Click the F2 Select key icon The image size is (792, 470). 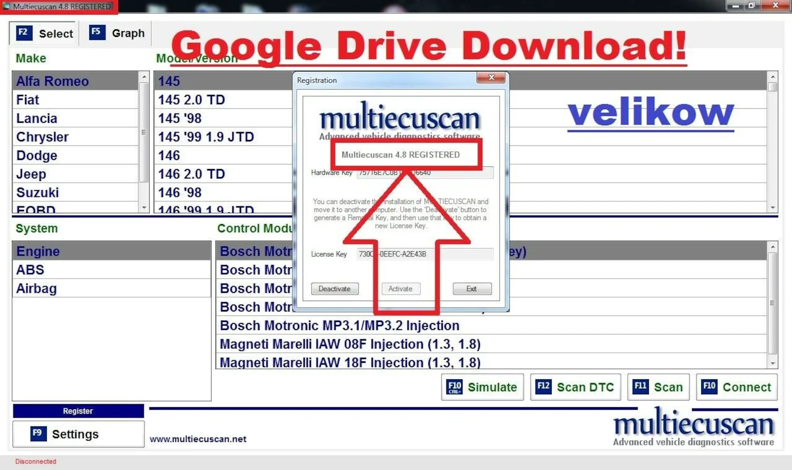(23, 33)
